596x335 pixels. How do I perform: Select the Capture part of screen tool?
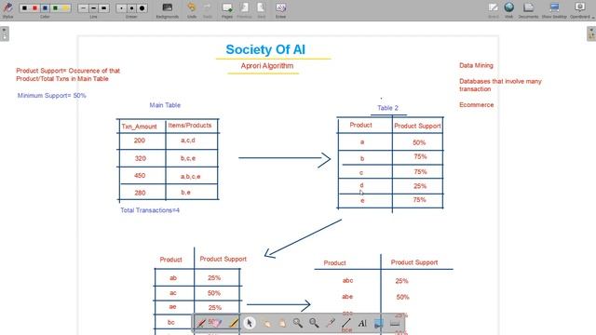(x=379, y=323)
